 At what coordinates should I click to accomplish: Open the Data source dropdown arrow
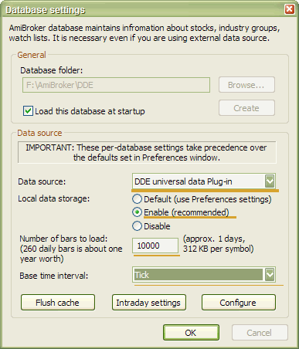(270, 181)
